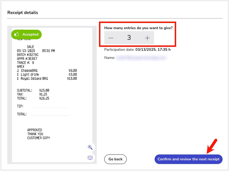This screenshot has height=171, width=229.
Task: Click the blurred Name value
Action: [x=141, y=58]
